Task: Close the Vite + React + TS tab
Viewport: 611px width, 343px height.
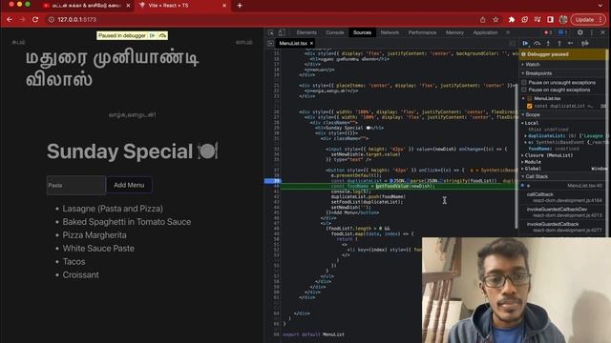Action: point(224,6)
